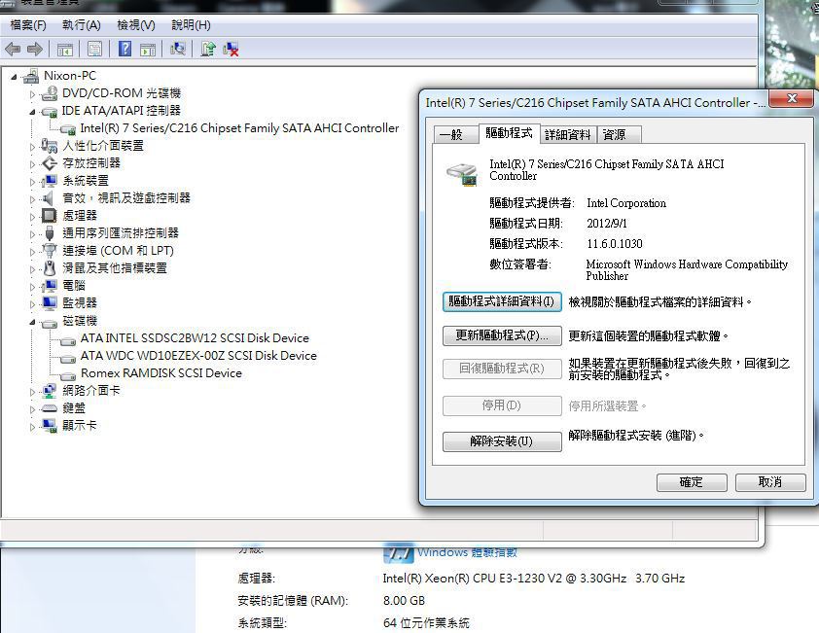This screenshot has width=819, height=633.
Task: Scan for hardware changes toolbar icon
Action: coord(178,49)
